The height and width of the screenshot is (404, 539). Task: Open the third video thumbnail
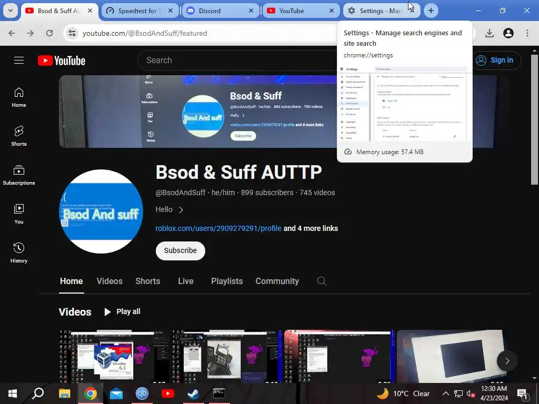(340, 357)
